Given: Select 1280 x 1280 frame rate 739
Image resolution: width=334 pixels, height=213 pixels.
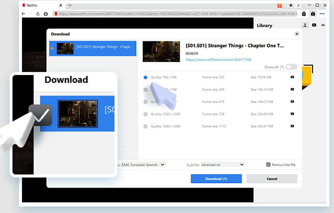Looking at the screenshot, I should (145, 114).
